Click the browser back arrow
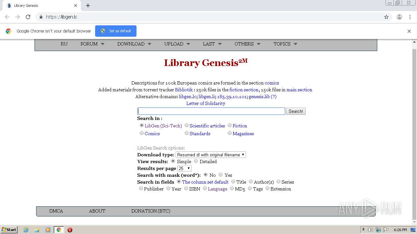417x234 pixels. [x=7, y=17]
